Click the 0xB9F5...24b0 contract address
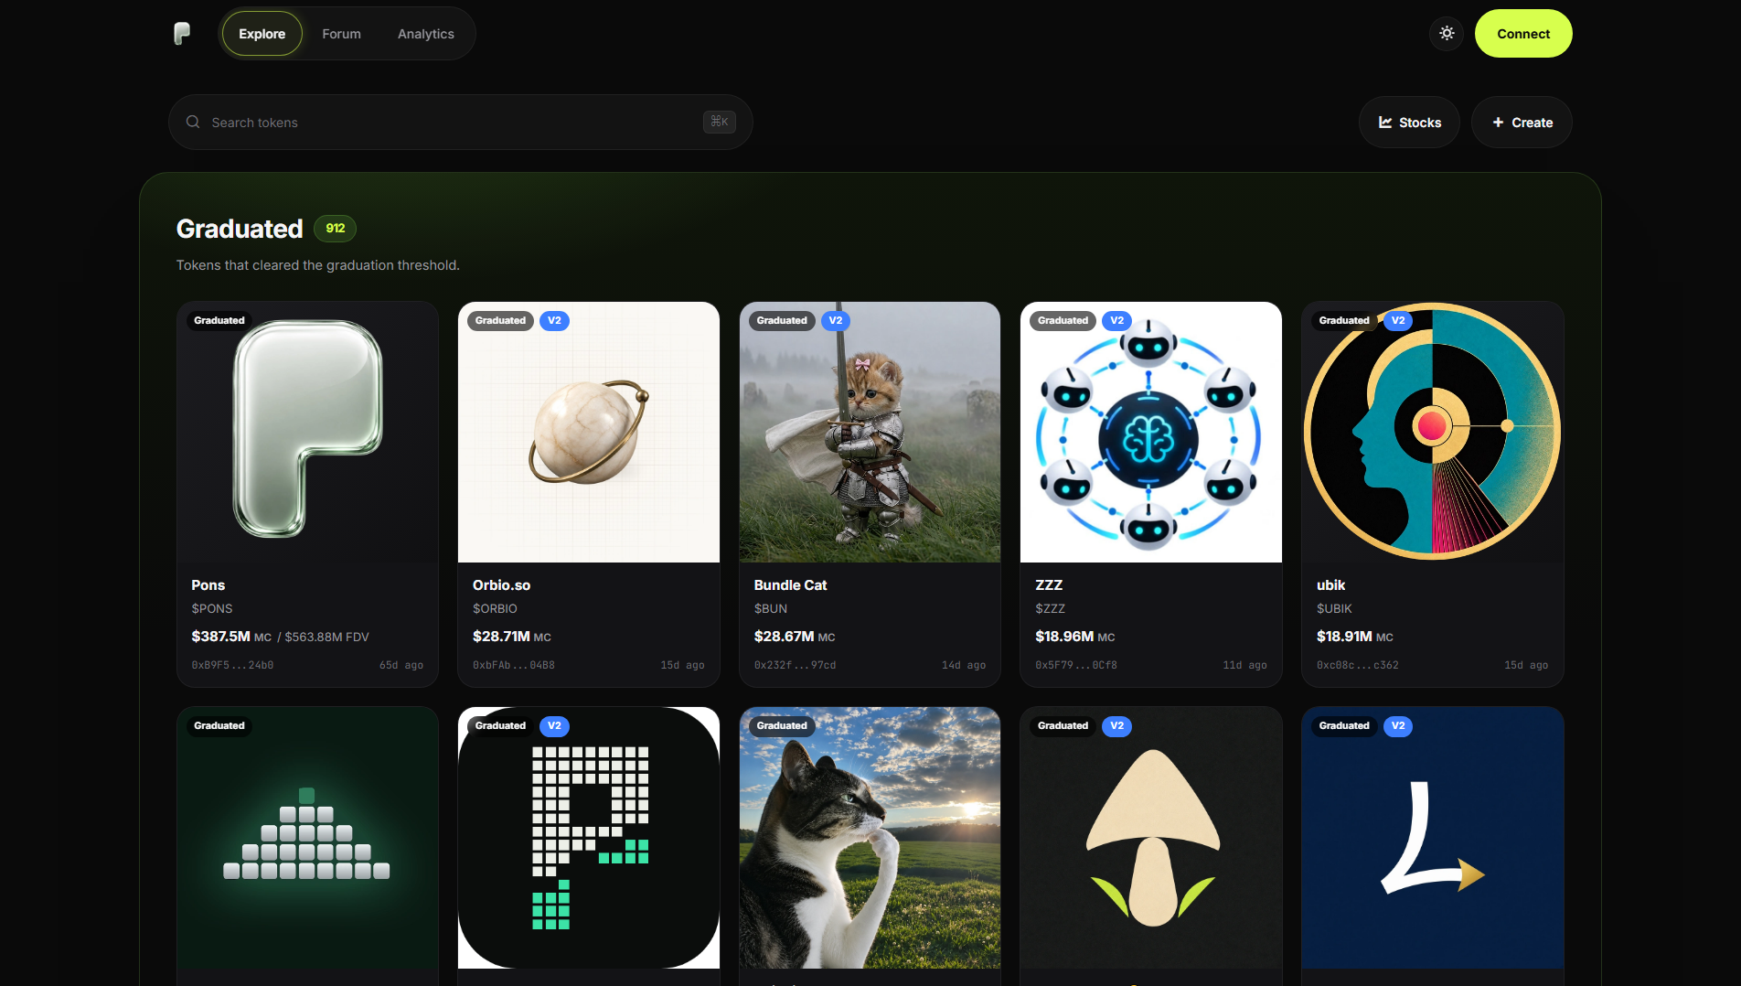The image size is (1741, 986). click(x=232, y=665)
